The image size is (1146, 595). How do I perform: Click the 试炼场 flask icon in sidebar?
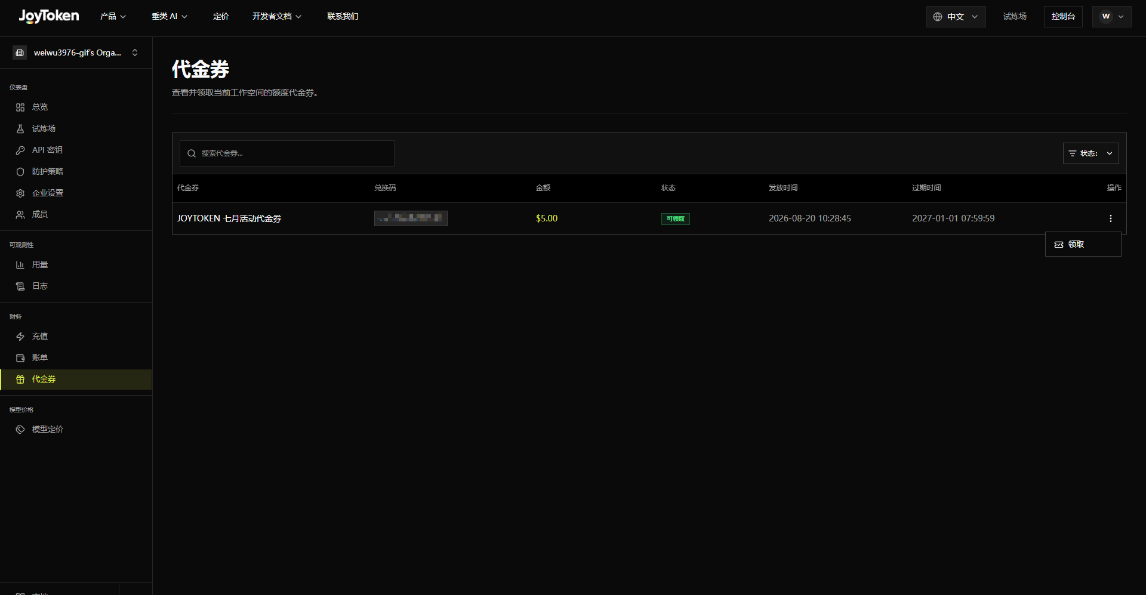click(20, 129)
